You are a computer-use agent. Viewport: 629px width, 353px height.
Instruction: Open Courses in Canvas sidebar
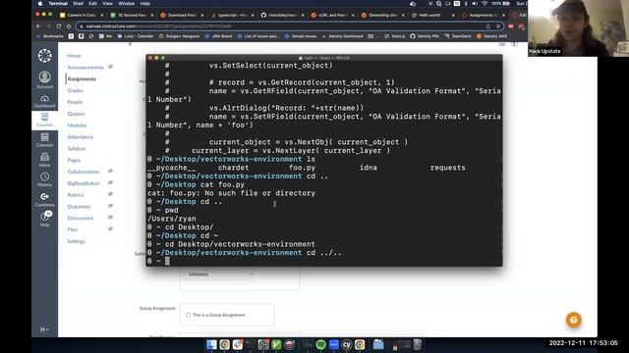(44, 120)
